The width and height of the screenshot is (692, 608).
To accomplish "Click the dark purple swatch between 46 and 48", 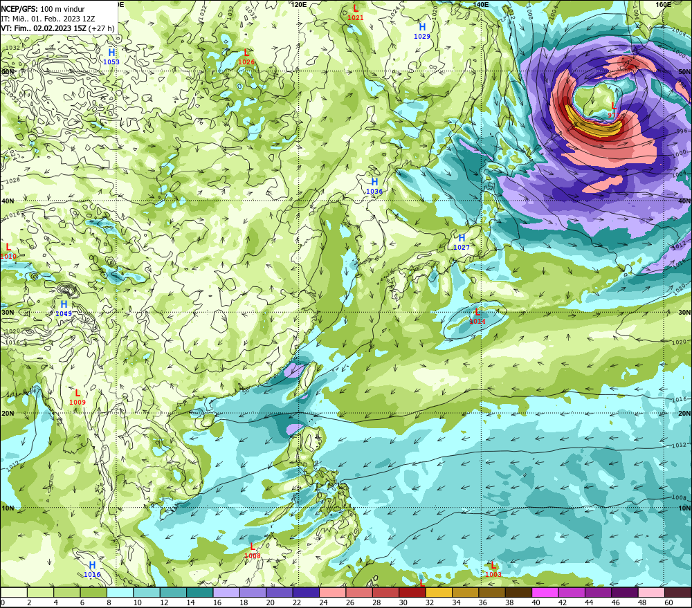I will [625, 592].
